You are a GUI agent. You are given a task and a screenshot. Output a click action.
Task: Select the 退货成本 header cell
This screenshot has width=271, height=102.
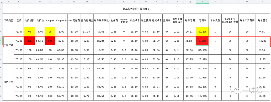tap(157, 20)
